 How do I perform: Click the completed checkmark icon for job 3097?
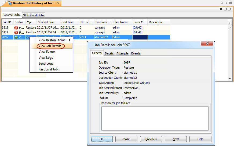coord(16,37)
